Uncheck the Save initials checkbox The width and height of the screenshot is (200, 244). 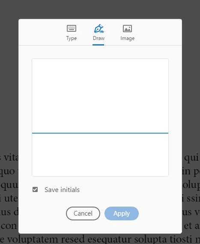[x=35, y=189]
